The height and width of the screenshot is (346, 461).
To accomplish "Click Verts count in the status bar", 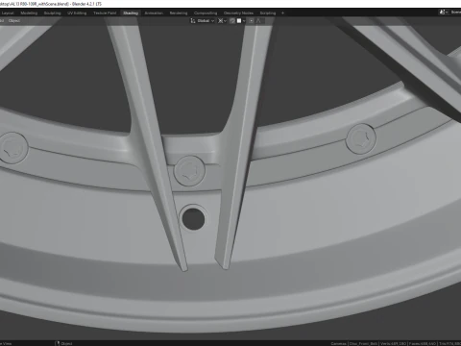I will [393, 343].
